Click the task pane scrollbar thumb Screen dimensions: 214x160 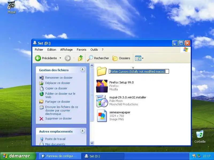92,95
